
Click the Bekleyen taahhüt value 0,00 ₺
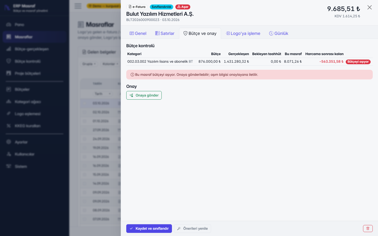click(x=276, y=62)
